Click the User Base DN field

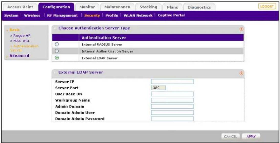(172, 94)
